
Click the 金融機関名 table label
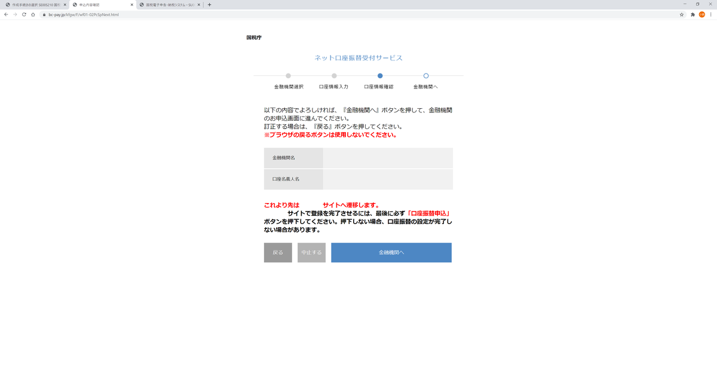pyautogui.click(x=284, y=158)
